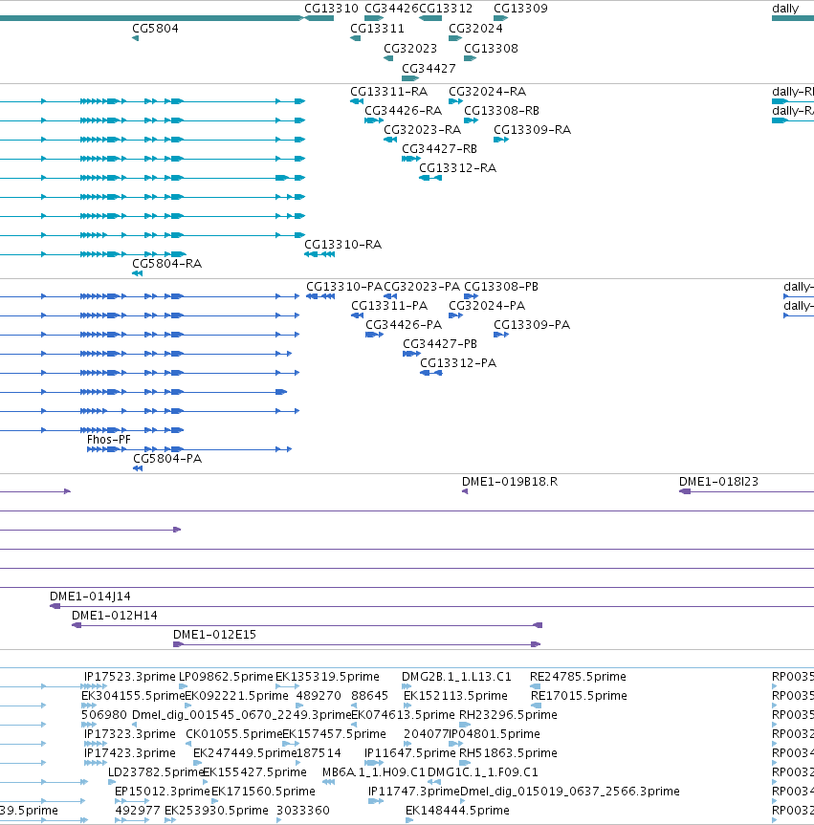Click protein CG34426-PA
Image resolution: width=814 pixels, height=825 pixels.
[404, 325]
